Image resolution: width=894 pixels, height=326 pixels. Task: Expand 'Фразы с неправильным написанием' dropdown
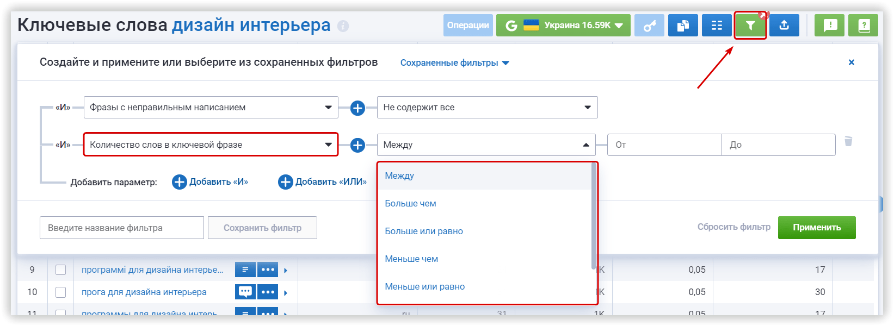point(211,108)
